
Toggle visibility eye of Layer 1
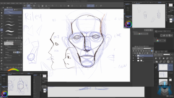(133, 58)
